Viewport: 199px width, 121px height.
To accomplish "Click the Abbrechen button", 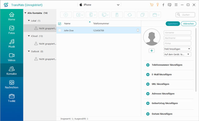I will 188,24.
